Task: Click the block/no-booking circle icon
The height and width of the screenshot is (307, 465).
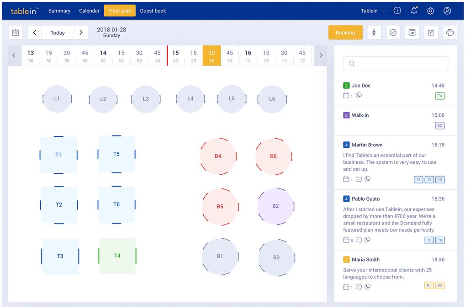Action: tap(393, 32)
